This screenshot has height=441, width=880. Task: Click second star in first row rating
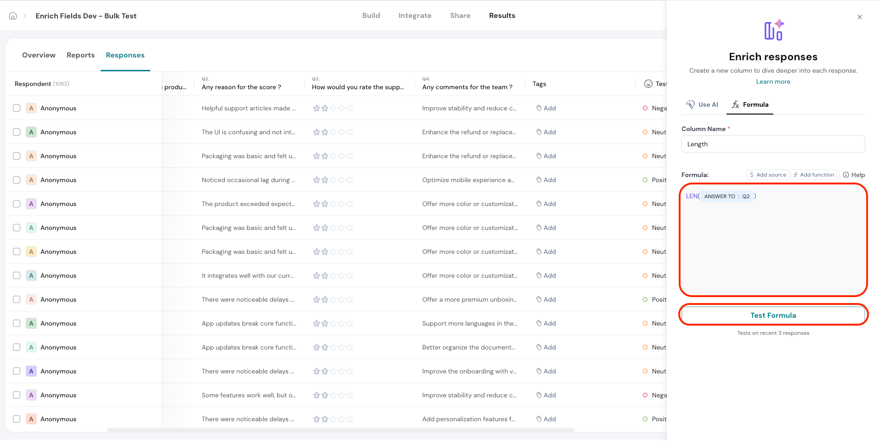tap(325, 108)
